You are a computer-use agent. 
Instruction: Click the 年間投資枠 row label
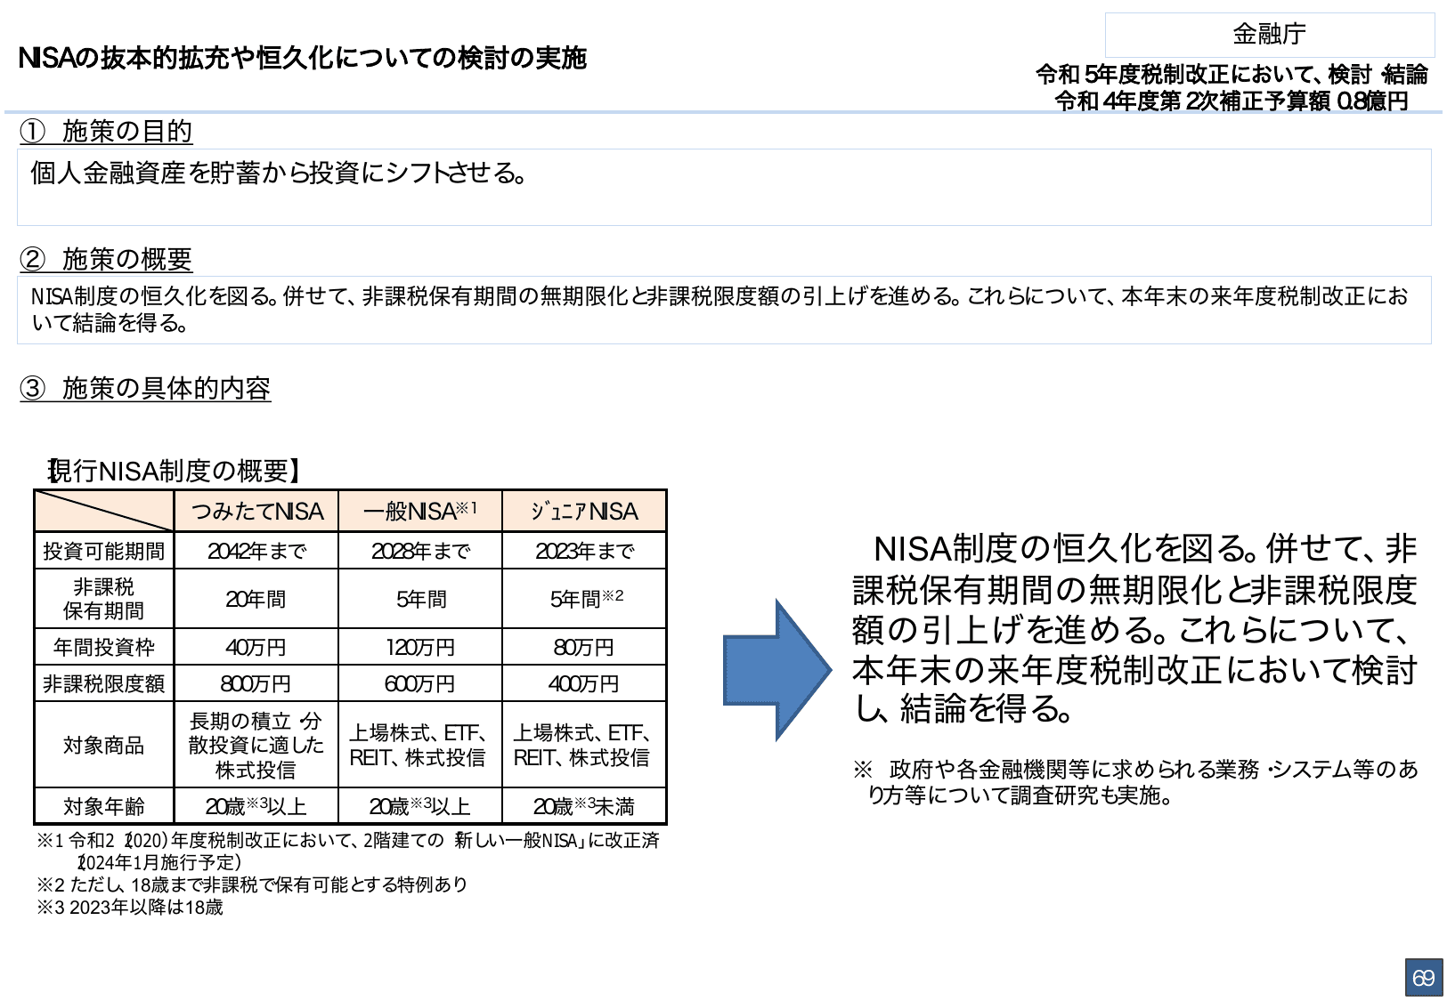coord(104,646)
